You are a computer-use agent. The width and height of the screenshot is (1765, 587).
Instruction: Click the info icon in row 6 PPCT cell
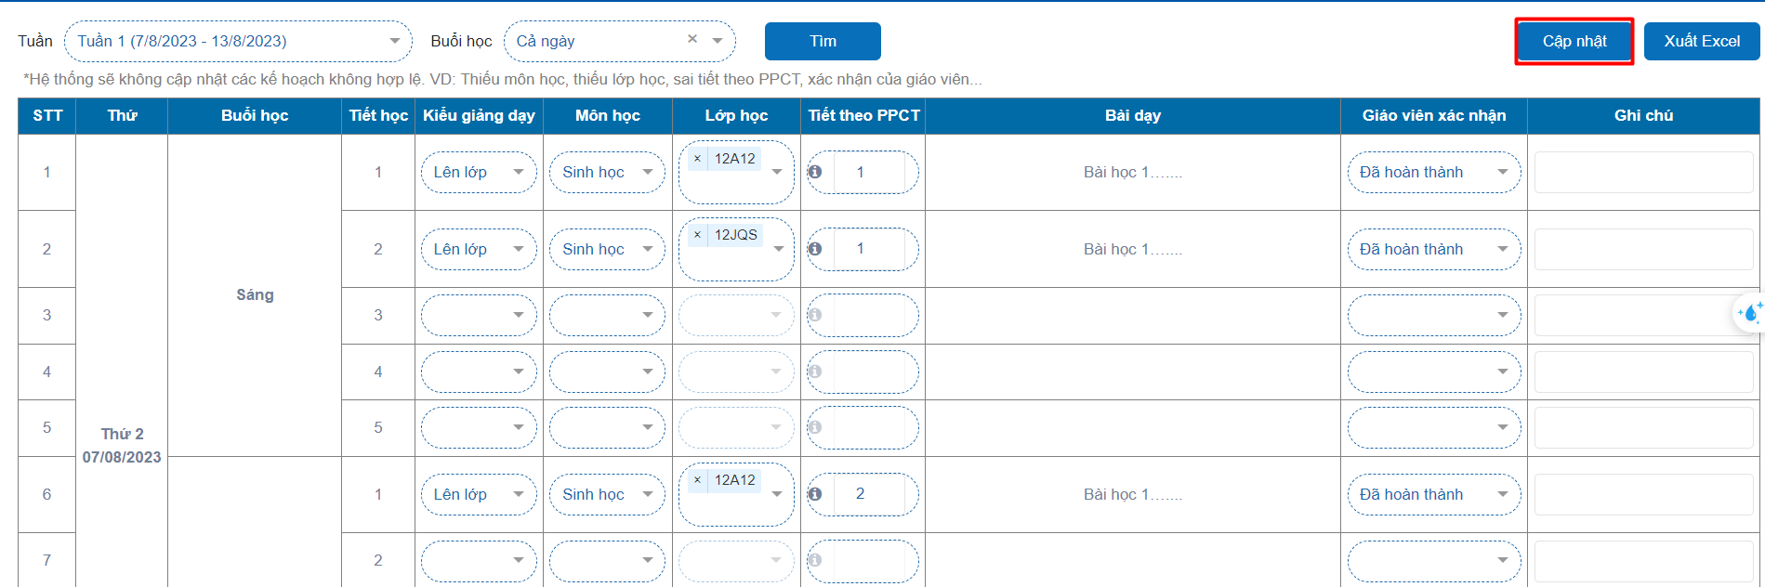point(815,494)
